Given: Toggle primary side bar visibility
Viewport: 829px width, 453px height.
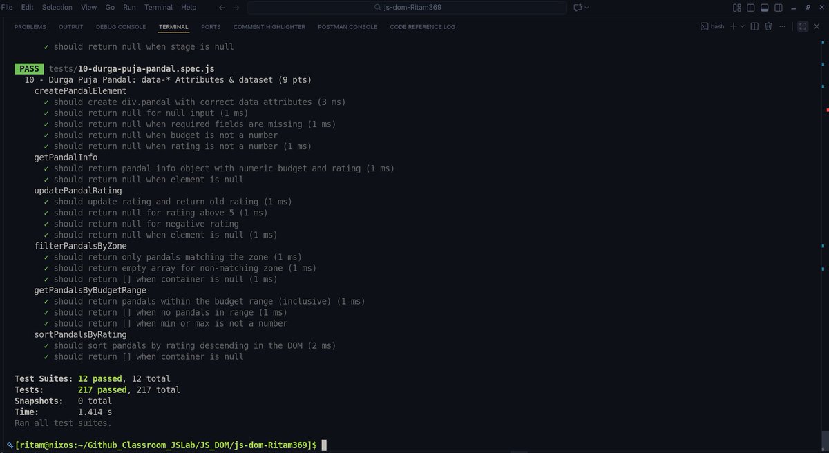Looking at the screenshot, I should click(751, 7).
